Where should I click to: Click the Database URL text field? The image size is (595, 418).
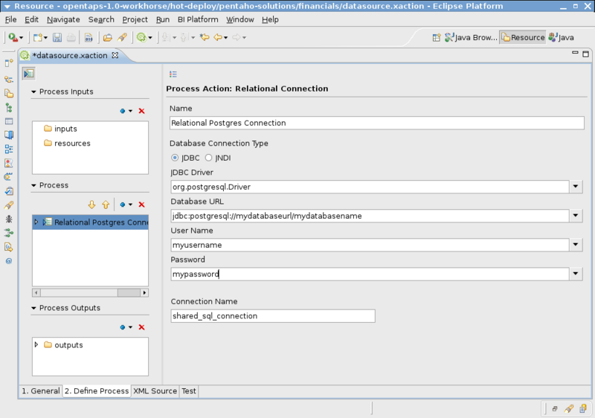click(370, 216)
